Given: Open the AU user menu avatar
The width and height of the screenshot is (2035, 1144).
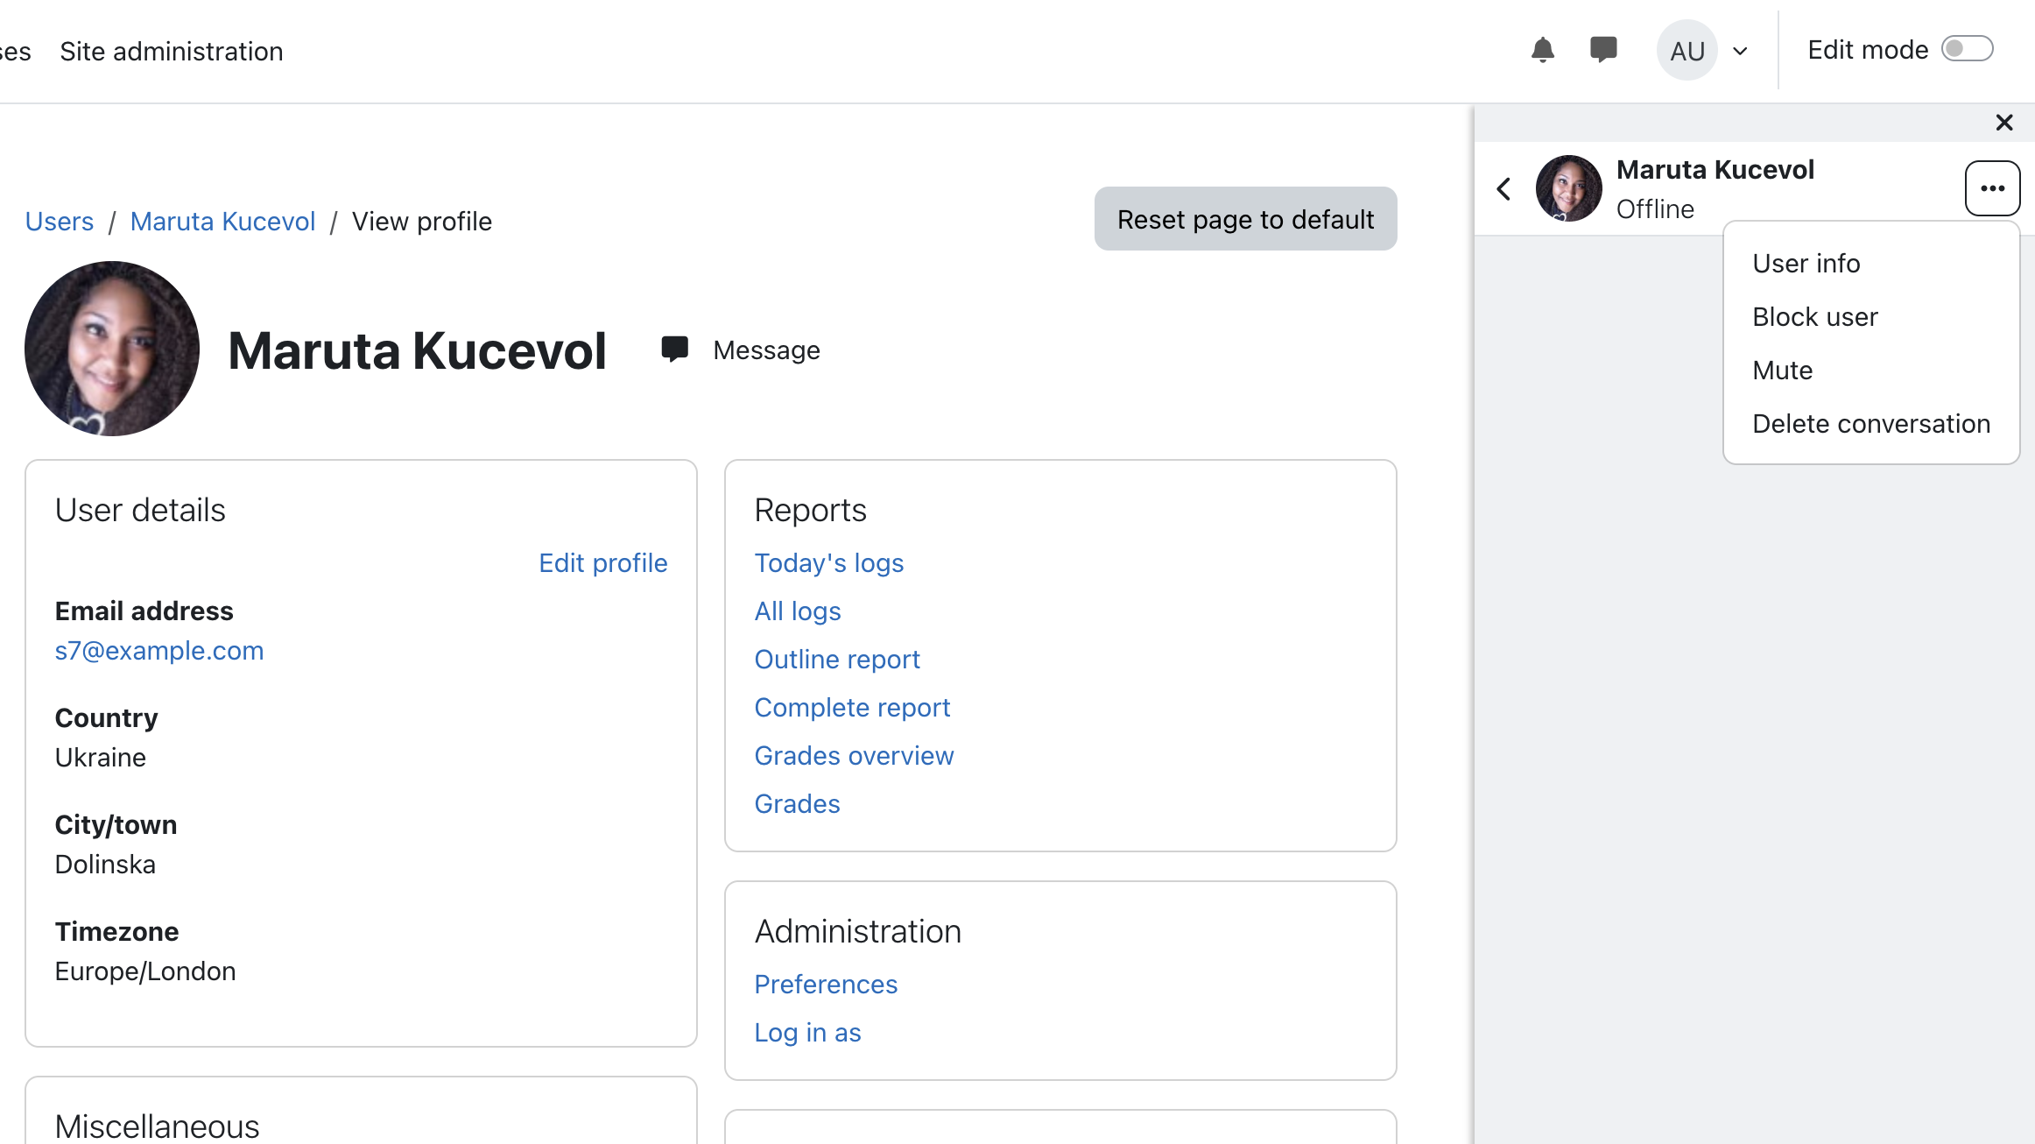Looking at the screenshot, I should coord(1686,50).
